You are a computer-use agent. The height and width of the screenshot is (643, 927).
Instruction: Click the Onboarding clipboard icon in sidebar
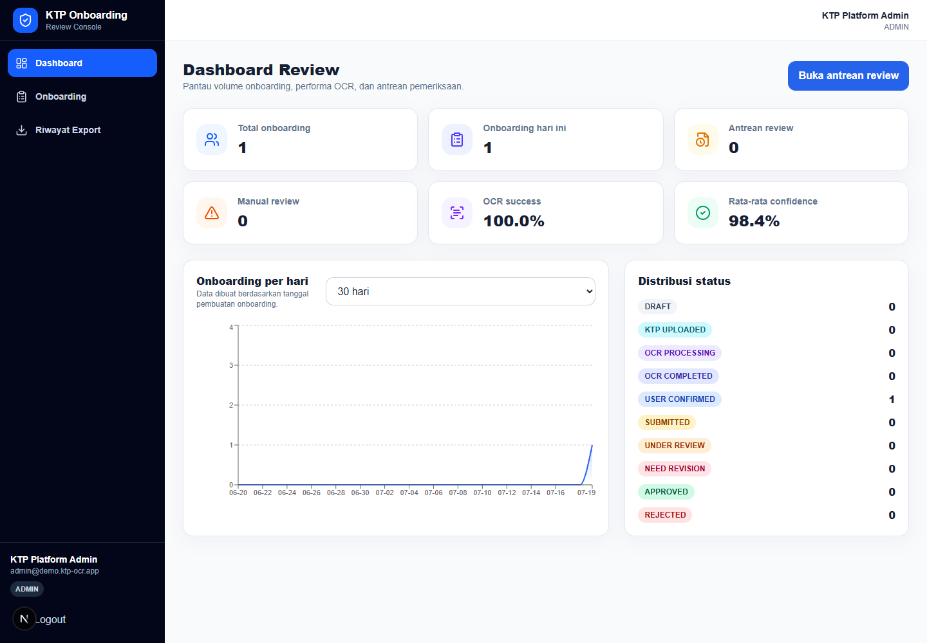22,96
